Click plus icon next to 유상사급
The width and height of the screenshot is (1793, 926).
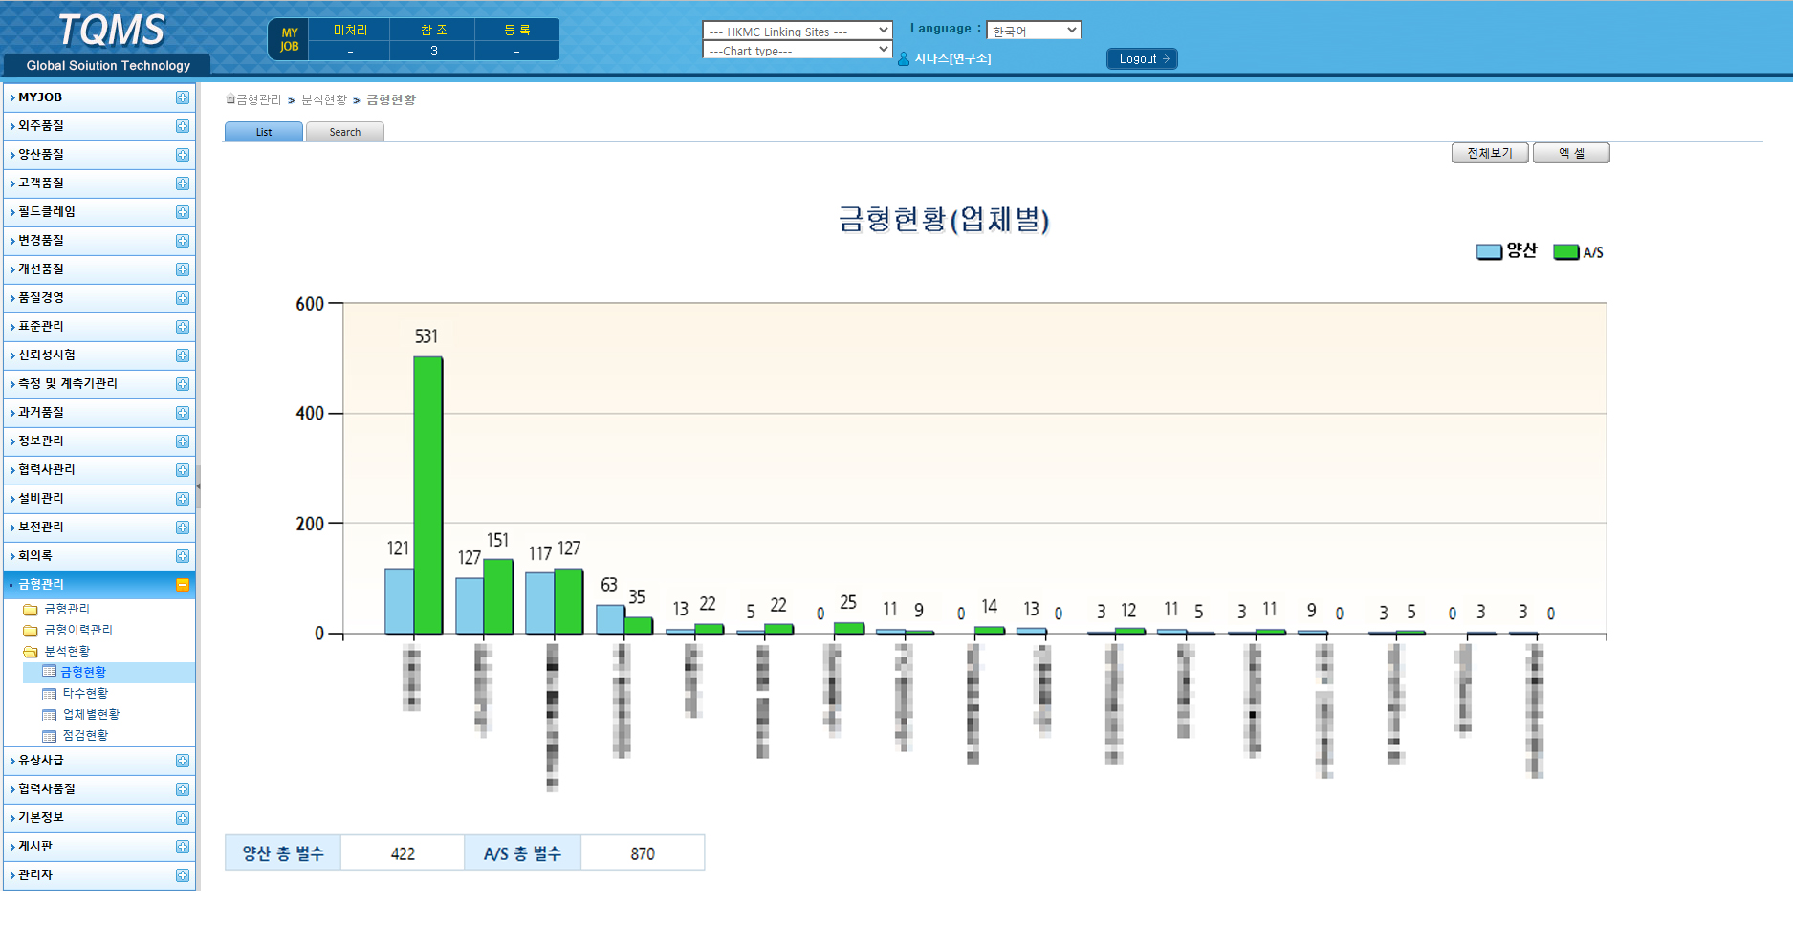[x=183, y=761]
